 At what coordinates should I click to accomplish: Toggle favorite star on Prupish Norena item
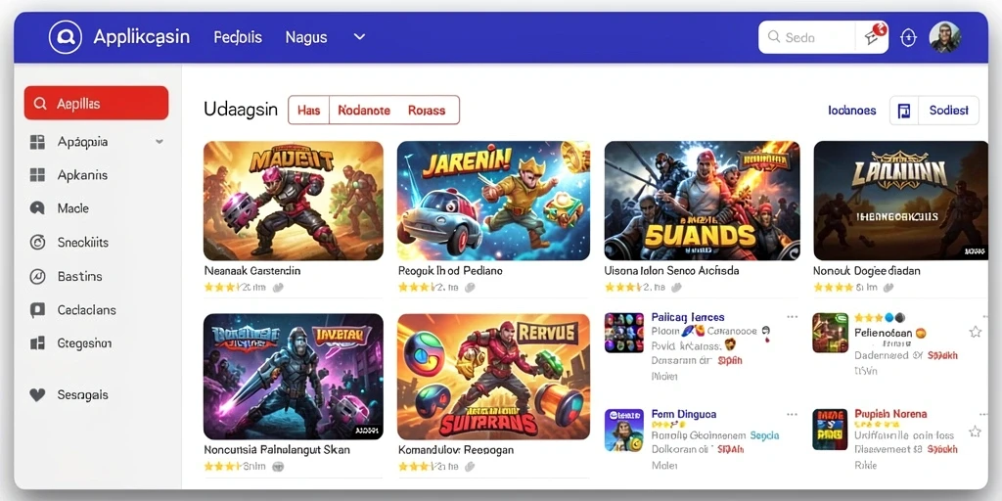coord(976,432)
